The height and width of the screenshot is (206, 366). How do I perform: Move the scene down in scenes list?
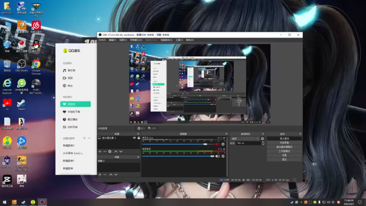pos(116,174)
